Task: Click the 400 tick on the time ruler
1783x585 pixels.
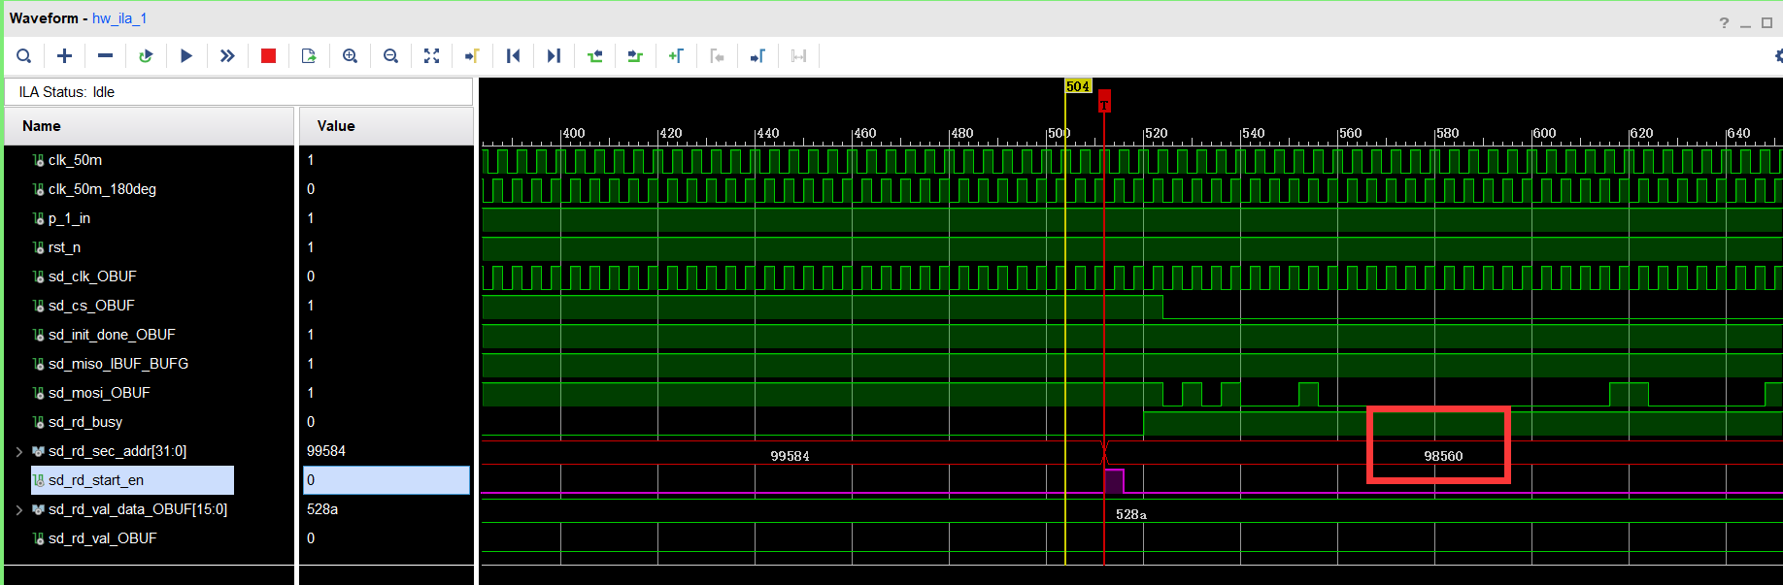Action: tap(573, 133)
